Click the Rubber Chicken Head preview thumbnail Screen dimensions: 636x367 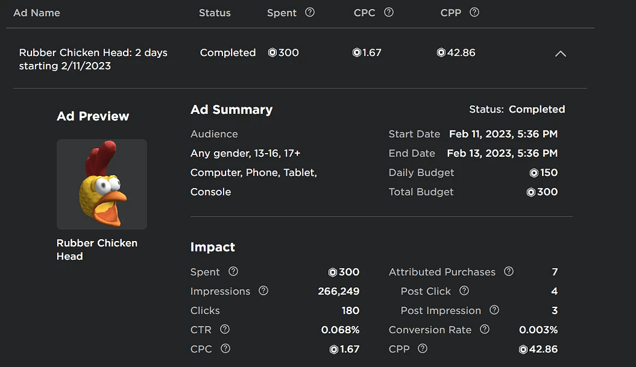(x=102, y=184)
